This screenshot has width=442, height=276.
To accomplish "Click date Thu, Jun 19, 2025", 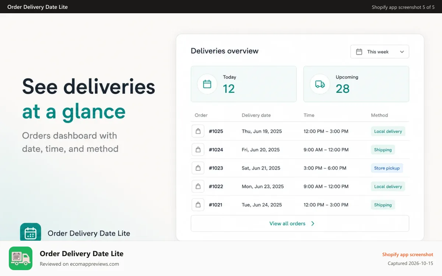I will [262, 131].
